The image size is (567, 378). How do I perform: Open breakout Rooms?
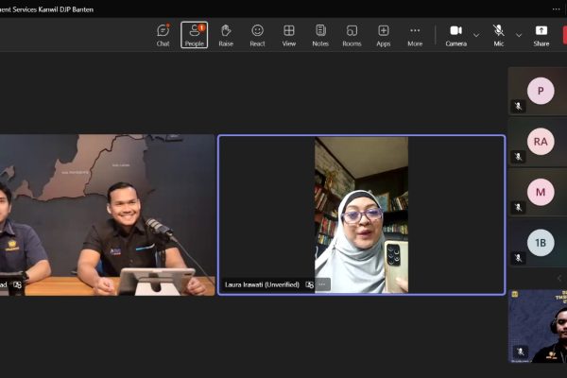click(352, 35)
